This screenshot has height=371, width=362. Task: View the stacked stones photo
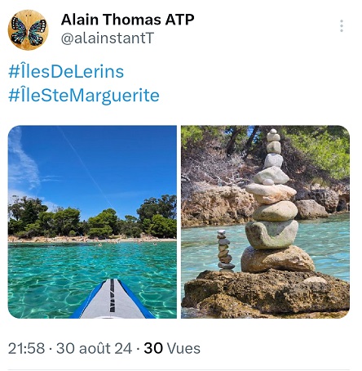click(265, 221)
